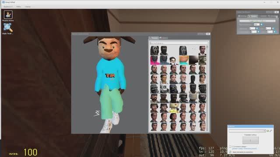Viewport: 280px width, 157px height.
Task: Click the blue slider knob in the first settings row
Action: click(261, 24)
